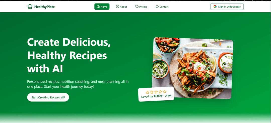Click the fifth rating star
271x123 pixels.
[165, 91]
